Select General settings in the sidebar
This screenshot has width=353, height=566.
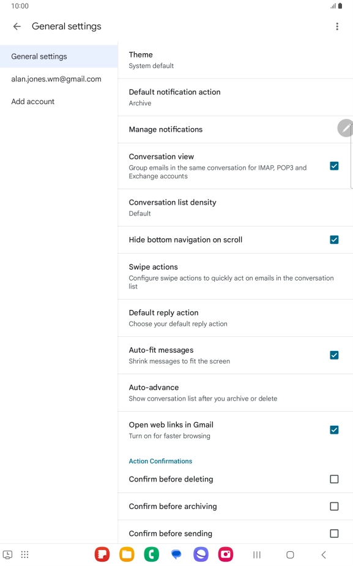(x=59, y=56)
